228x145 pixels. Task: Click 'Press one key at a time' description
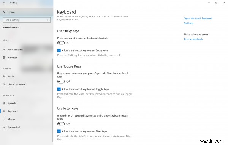(83, 38)
